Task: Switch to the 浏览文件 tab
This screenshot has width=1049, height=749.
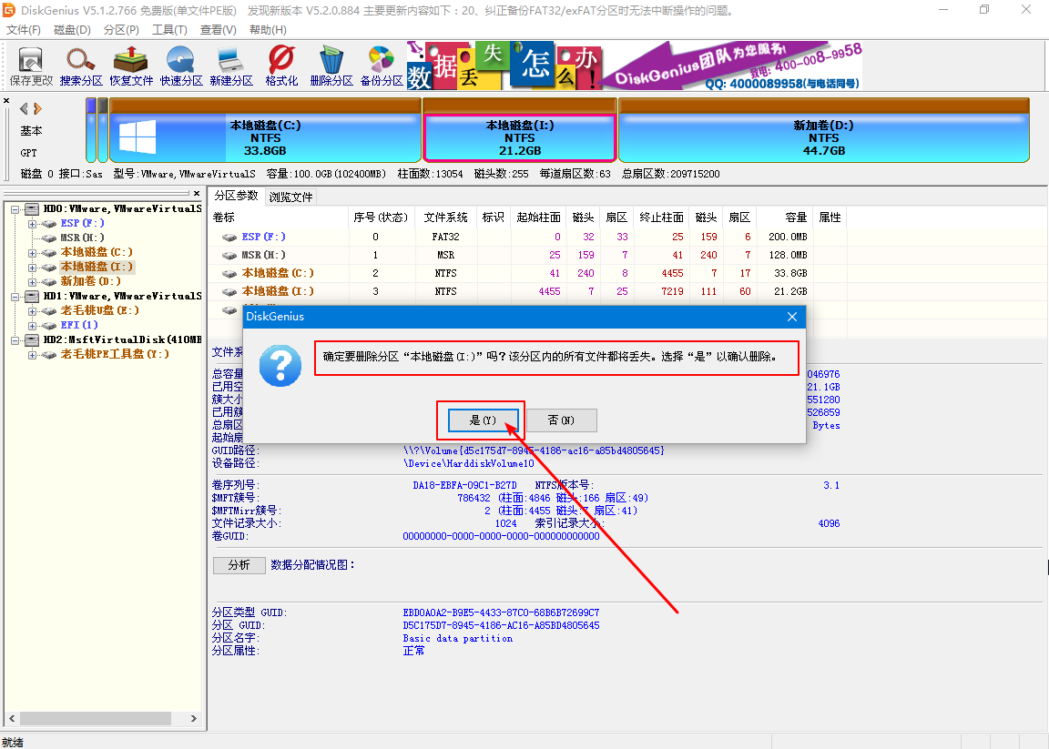Action: (x=291, y=197)
